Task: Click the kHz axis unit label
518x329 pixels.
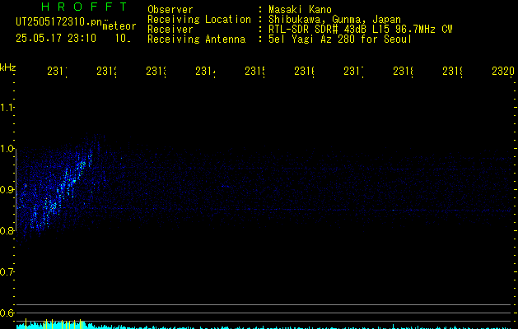Action: 8,67
